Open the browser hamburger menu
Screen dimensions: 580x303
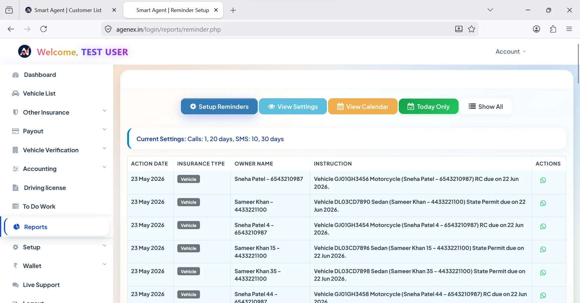pos(569,29)
